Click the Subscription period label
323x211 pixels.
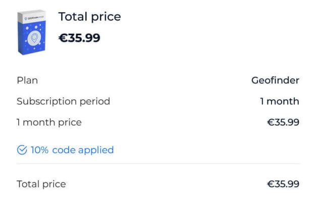[x=63, y=102]
